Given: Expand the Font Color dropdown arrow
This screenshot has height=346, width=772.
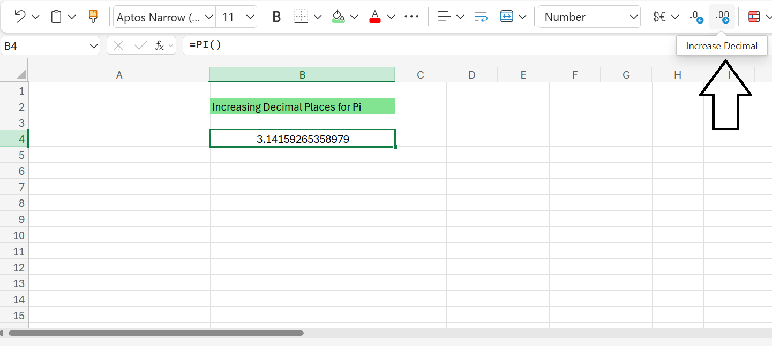Looking at the screenshot, I should click(391, 17).
